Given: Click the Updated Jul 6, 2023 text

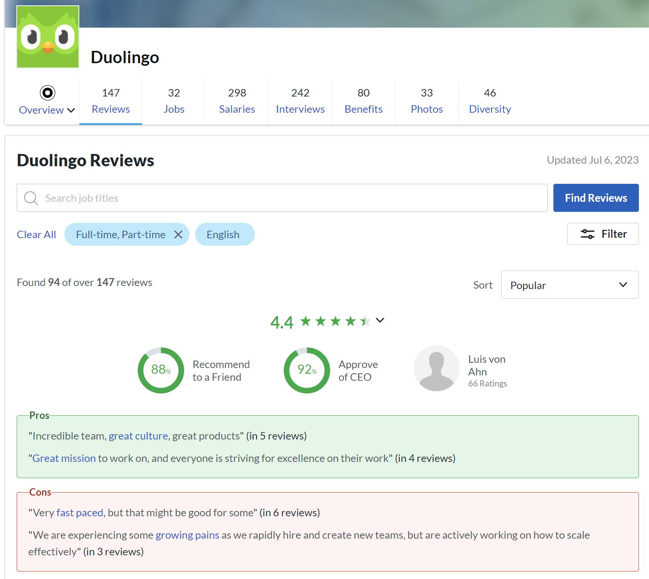Looking at the screenshot, I should [593, 160].
